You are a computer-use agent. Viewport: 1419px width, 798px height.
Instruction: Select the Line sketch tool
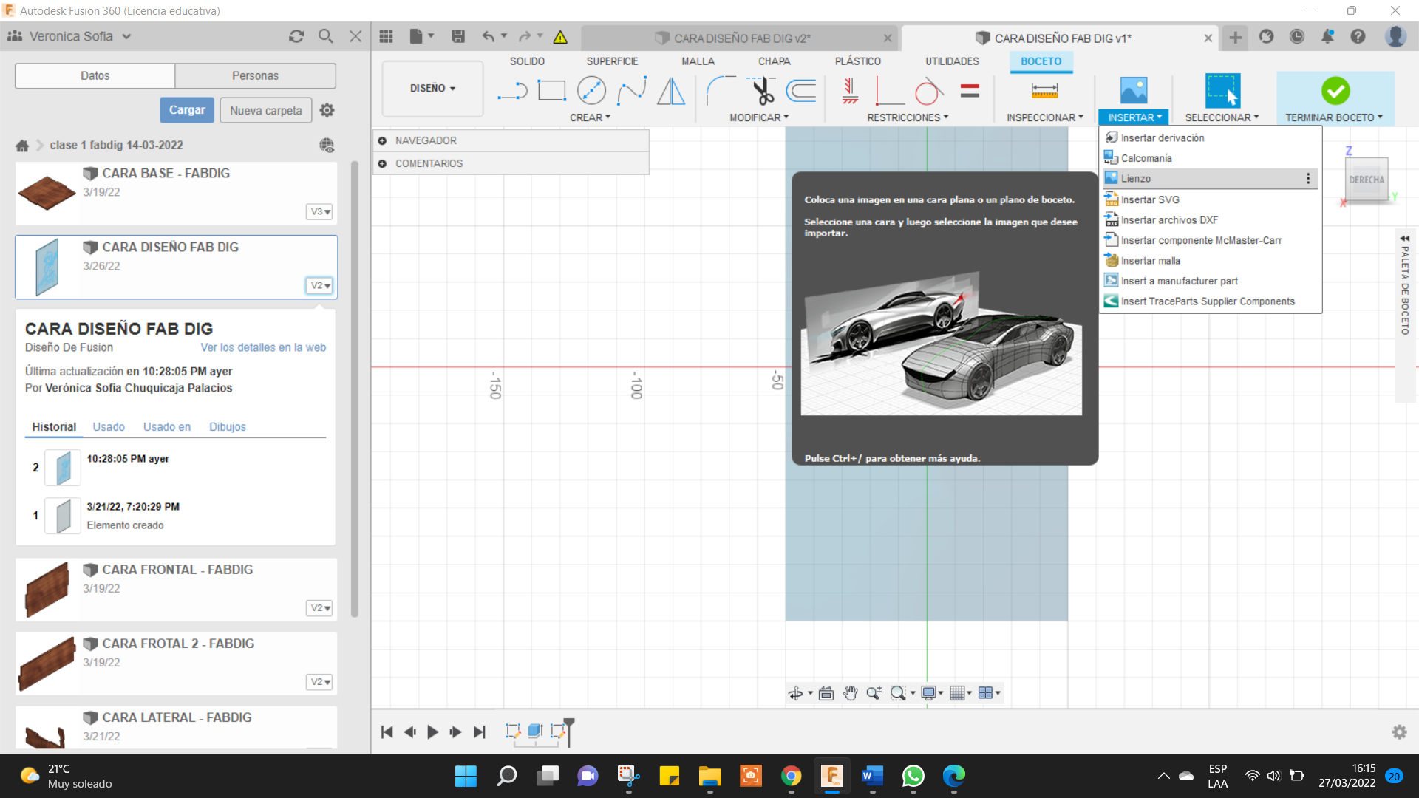tap(512, 91)
